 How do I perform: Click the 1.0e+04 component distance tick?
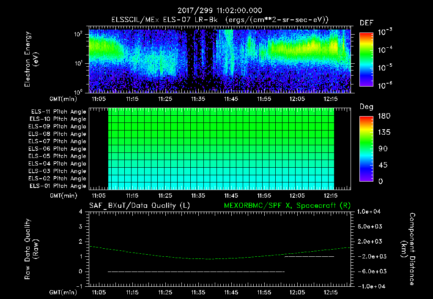point(369,212)
